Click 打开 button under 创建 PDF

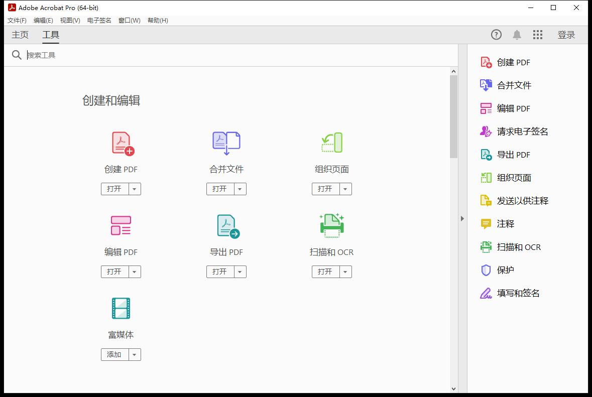pos(114,189)
